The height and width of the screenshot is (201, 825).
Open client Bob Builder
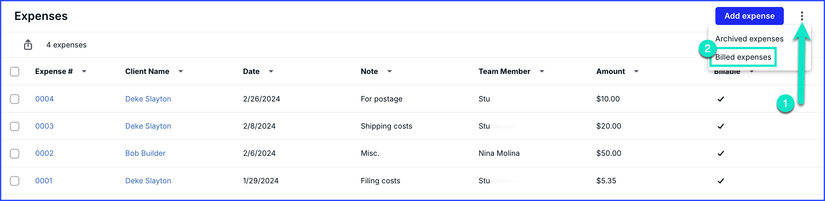145,153
